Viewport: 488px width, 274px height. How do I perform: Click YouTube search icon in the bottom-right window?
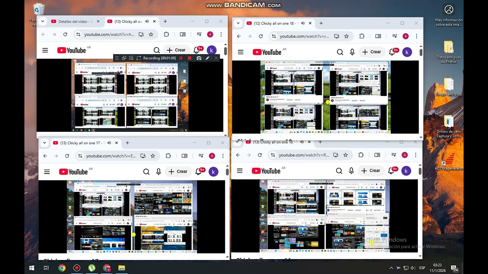pos(339,171)
